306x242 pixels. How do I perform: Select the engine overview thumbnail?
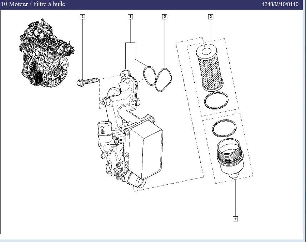coord(46,53)
